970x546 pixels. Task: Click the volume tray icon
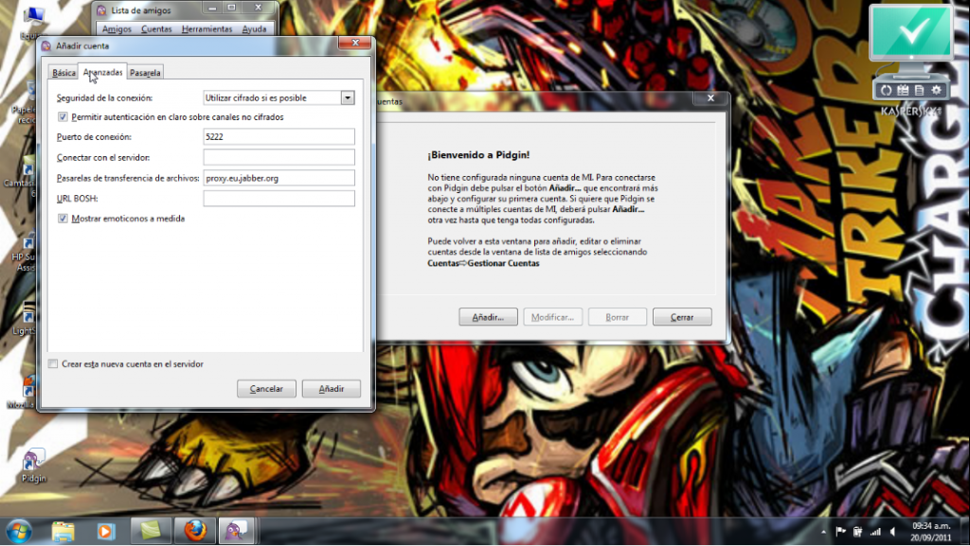click(892, 532)
